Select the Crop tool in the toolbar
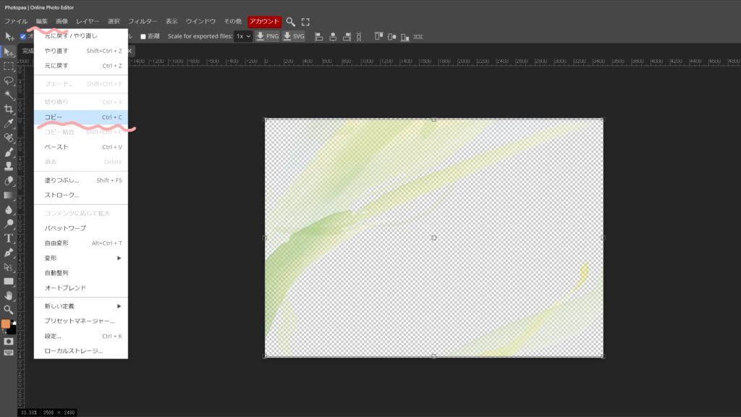The height and width of the screenshot is (417, 741). coord(9,109)
